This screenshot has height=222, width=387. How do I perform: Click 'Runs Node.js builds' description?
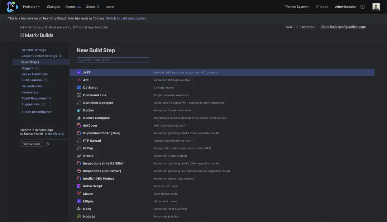point(166,217)
